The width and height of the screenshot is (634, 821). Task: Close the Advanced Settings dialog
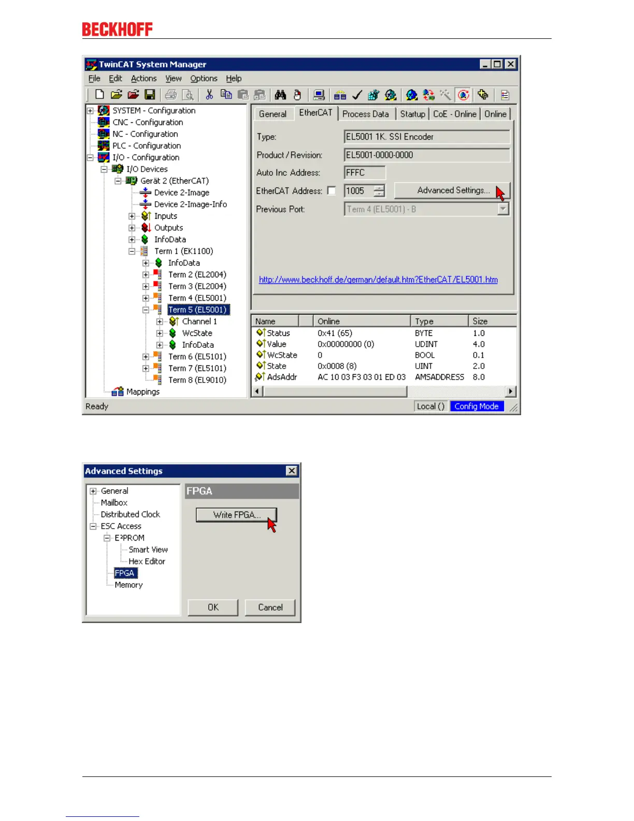(292, 471)
